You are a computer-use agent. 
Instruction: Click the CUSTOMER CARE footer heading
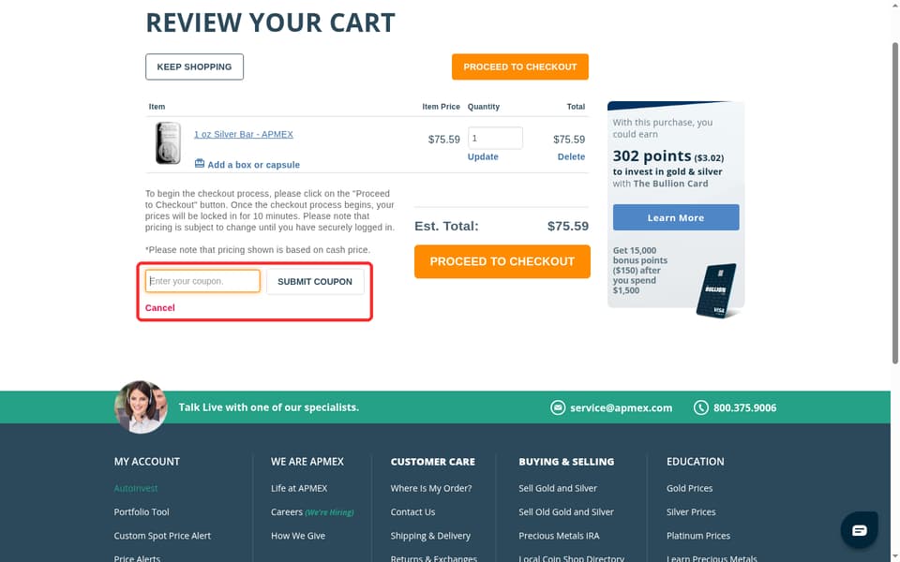[x=433, y=462]
